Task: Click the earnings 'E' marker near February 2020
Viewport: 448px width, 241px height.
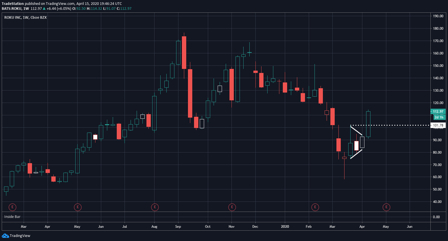Action: point(315,207)
